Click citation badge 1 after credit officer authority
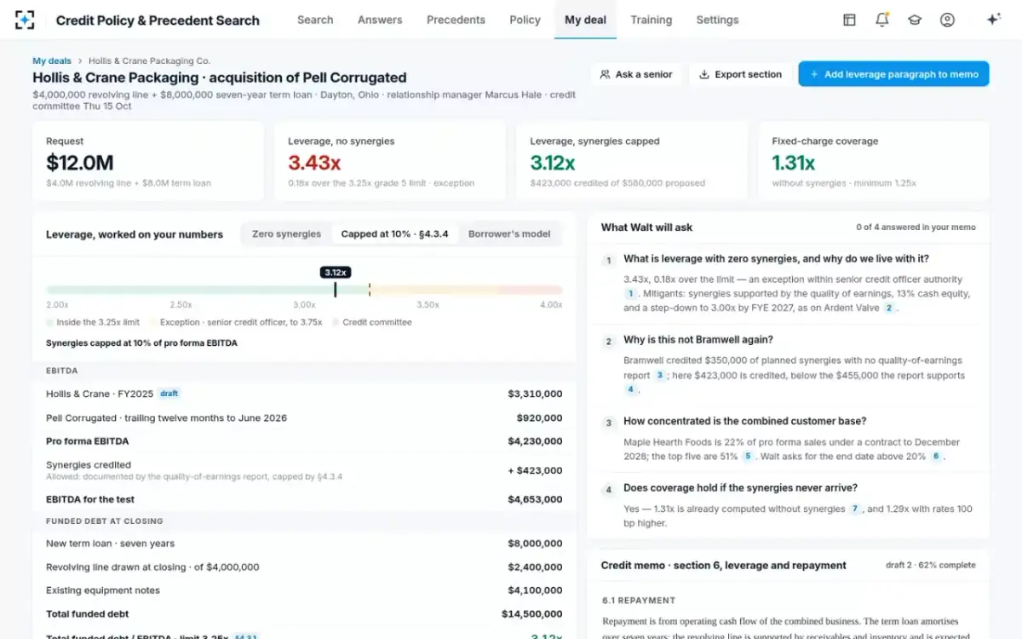Screen dimensions: 1022x639 click(x=630, y=294)
